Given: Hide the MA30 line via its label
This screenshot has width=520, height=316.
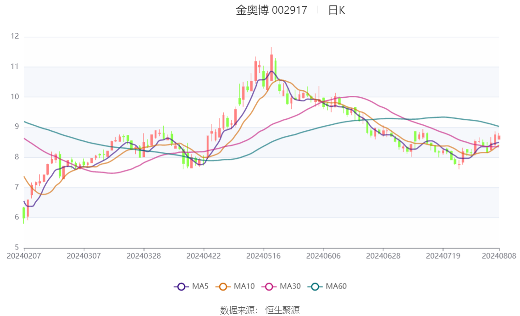Looking at the screenshot, I should [290, 286].
